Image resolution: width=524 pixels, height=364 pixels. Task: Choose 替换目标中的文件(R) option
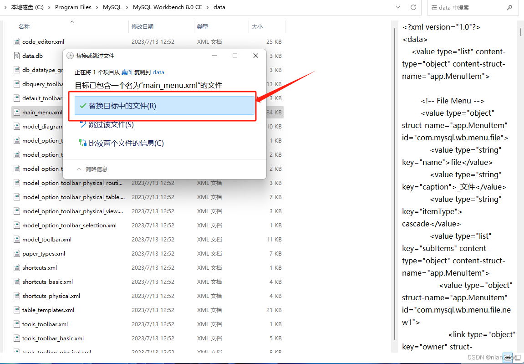pyautogui.click(x=165, y=106)
